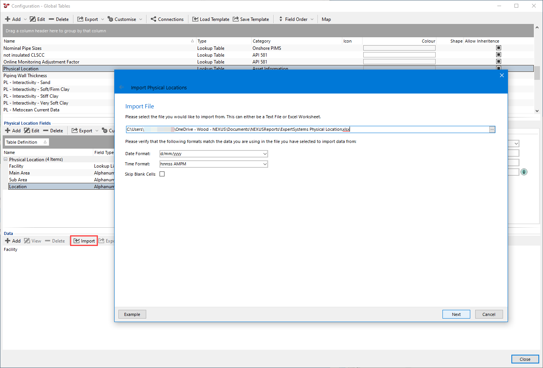Click Delete in Physical Location Fields toolbar
The width and height of the screenshot is (543, 368).
coord(53,130)
